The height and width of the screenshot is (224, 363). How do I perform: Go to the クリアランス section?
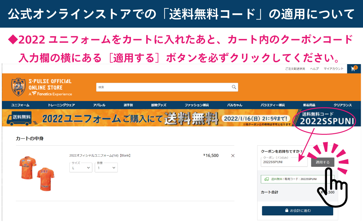coord(343,105)
